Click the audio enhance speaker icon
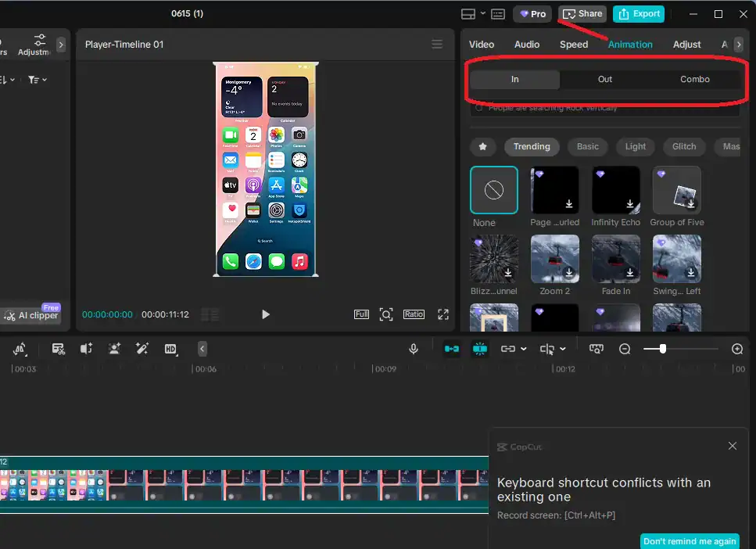This screenshot has height=549, width=756. 86,349
